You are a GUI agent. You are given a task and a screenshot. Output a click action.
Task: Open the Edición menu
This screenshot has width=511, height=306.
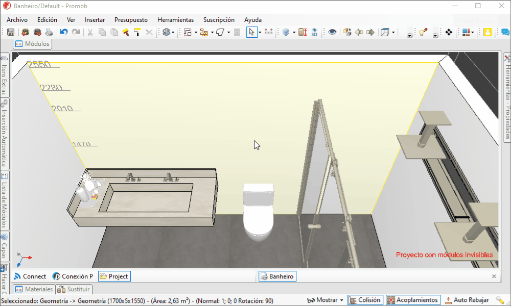[x=47, y=20]
